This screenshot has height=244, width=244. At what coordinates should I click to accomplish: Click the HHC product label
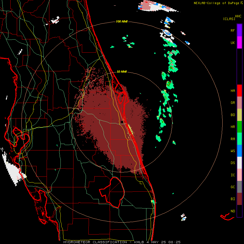point(238,16)
